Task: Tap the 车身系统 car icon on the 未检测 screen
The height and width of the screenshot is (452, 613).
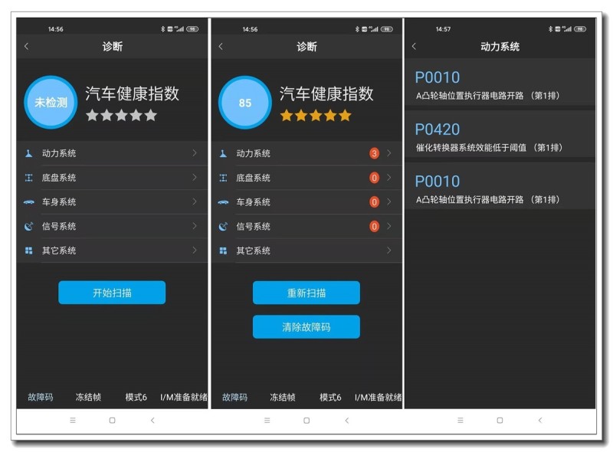Action: pyautogui.click(x=29, y=202)
